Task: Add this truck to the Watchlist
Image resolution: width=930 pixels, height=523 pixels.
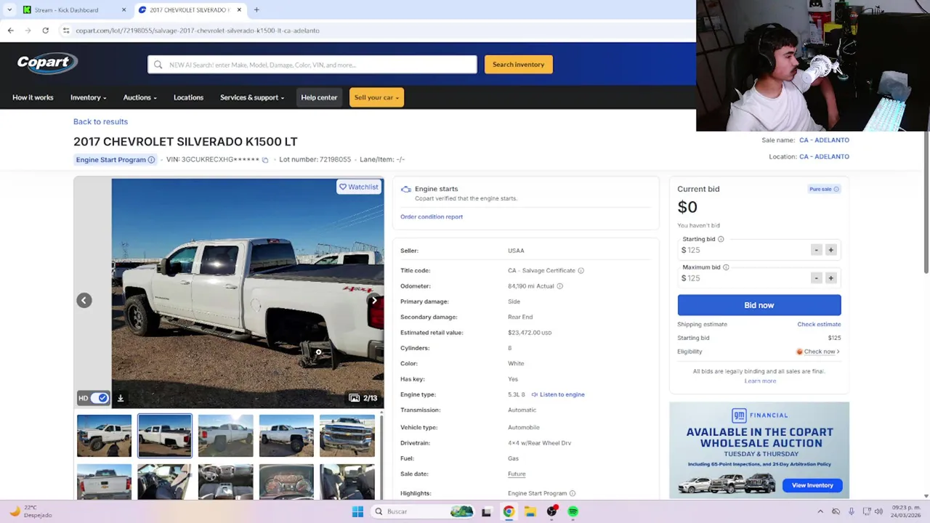Action: point(359,187)
